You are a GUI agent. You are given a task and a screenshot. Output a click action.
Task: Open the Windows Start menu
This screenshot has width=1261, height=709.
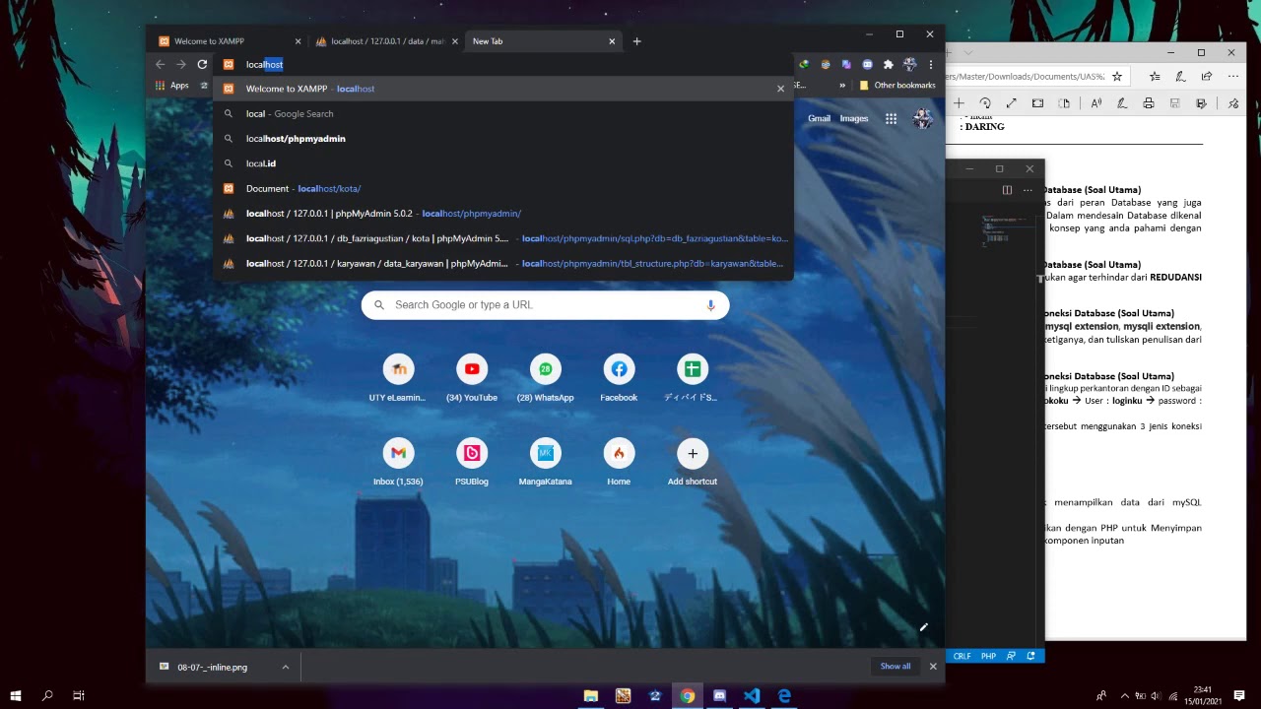point(16,695)
